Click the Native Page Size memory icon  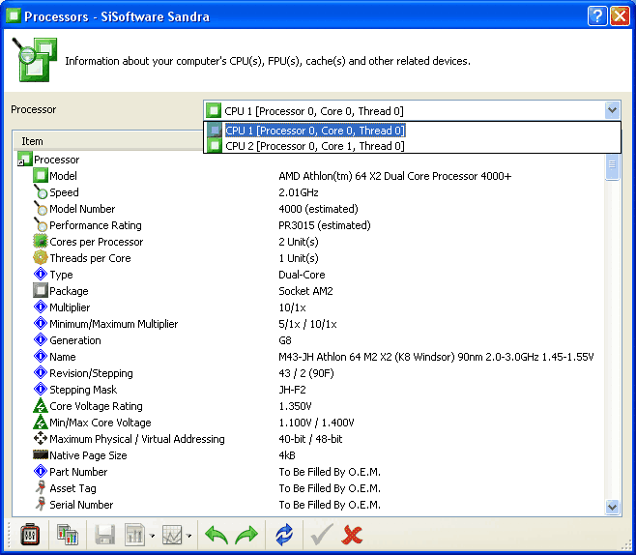pyautogui.click(x=41, y=455)
